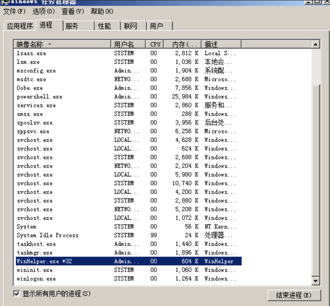Open the 文件(F) menu
Viewport: 330px width, 306px height.
(x=14, y=11)
